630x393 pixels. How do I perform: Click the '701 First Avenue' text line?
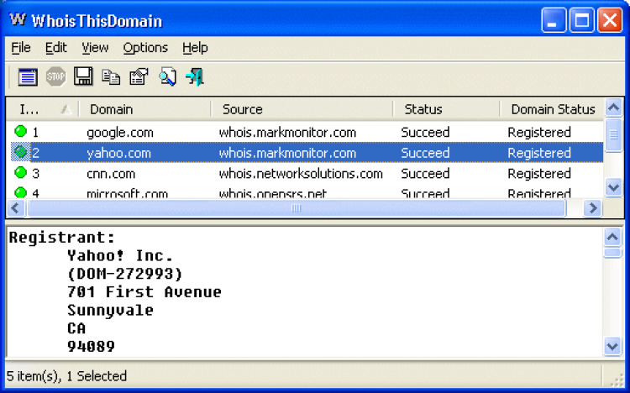pos(144,292)
